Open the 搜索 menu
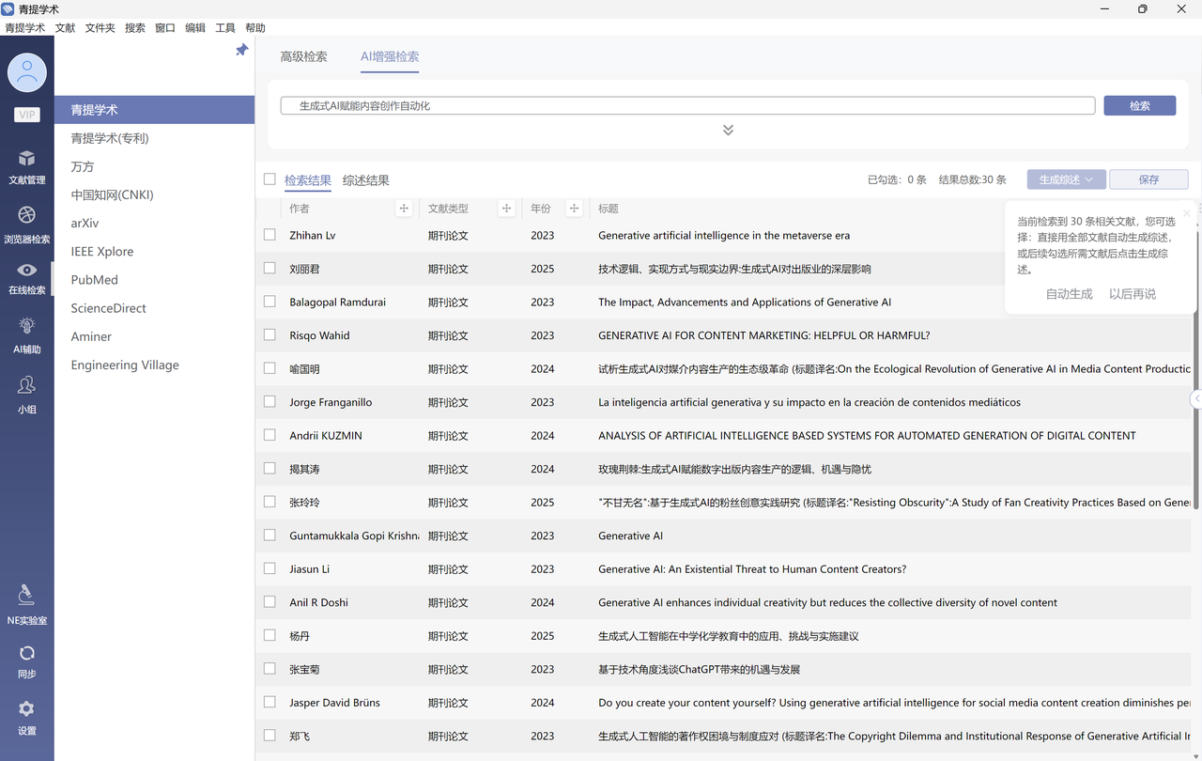The image size is (1202, 761). [x=135, y=28]
